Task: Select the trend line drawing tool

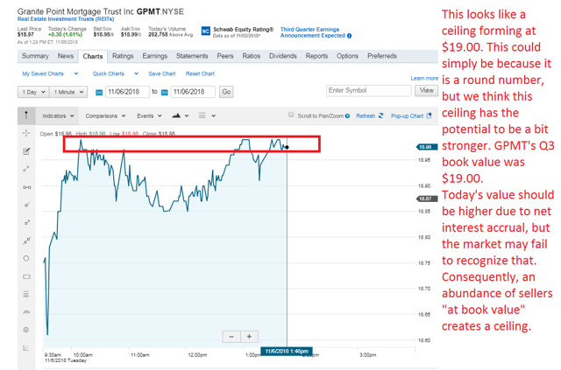Action: tap(26, 169)
